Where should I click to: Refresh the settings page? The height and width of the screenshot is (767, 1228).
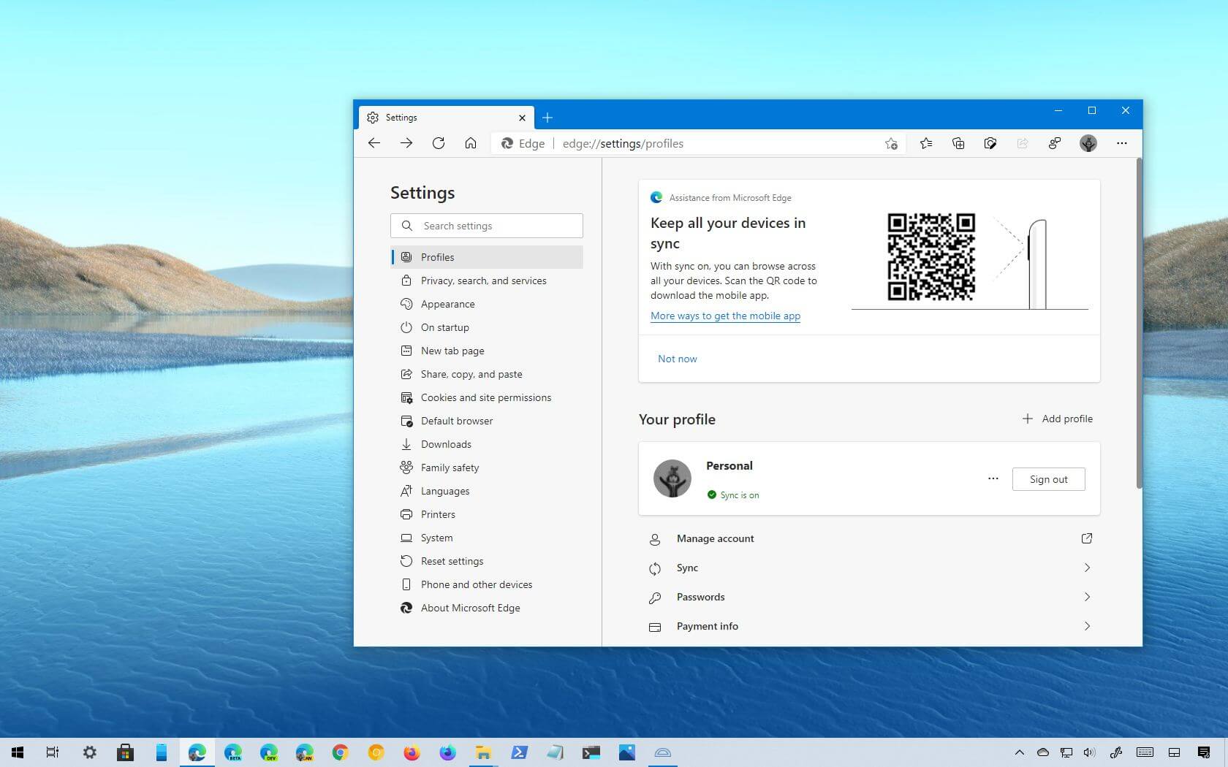click(x=439, y=143)
